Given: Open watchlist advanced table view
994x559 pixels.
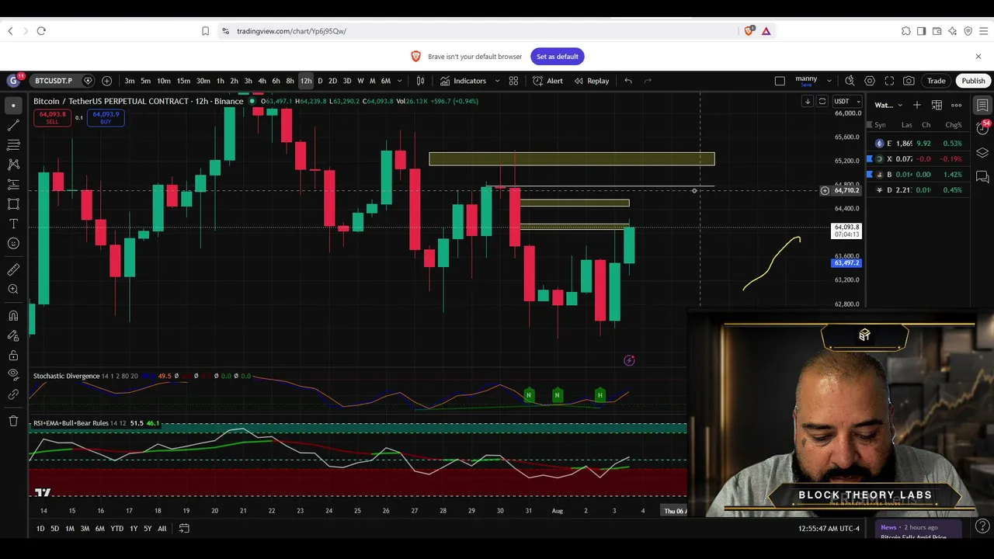Looking at the screenshot, I should point(937,105).
